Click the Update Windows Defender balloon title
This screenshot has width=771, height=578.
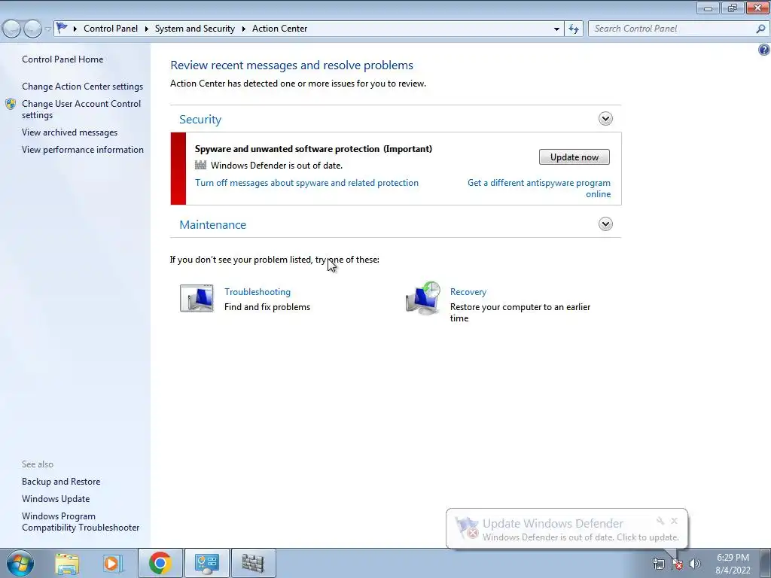[553, 524]
